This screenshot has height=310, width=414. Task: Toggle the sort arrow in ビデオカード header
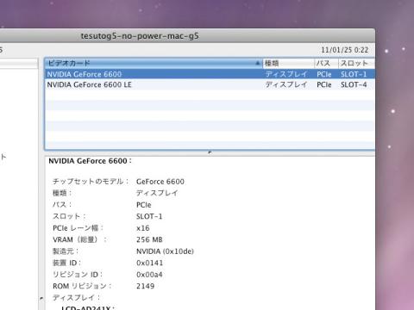click(x=258, y=63)
